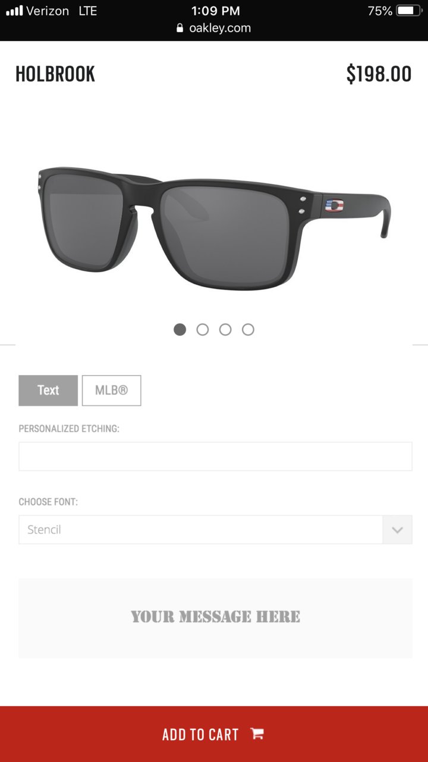Switch to the MLB® etching tab
Viewport: 428px width, 762px height.
pyautogui.click(x=111, y=391)
